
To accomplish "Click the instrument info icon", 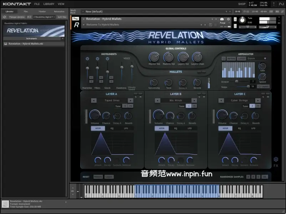I will coord(228,19).
